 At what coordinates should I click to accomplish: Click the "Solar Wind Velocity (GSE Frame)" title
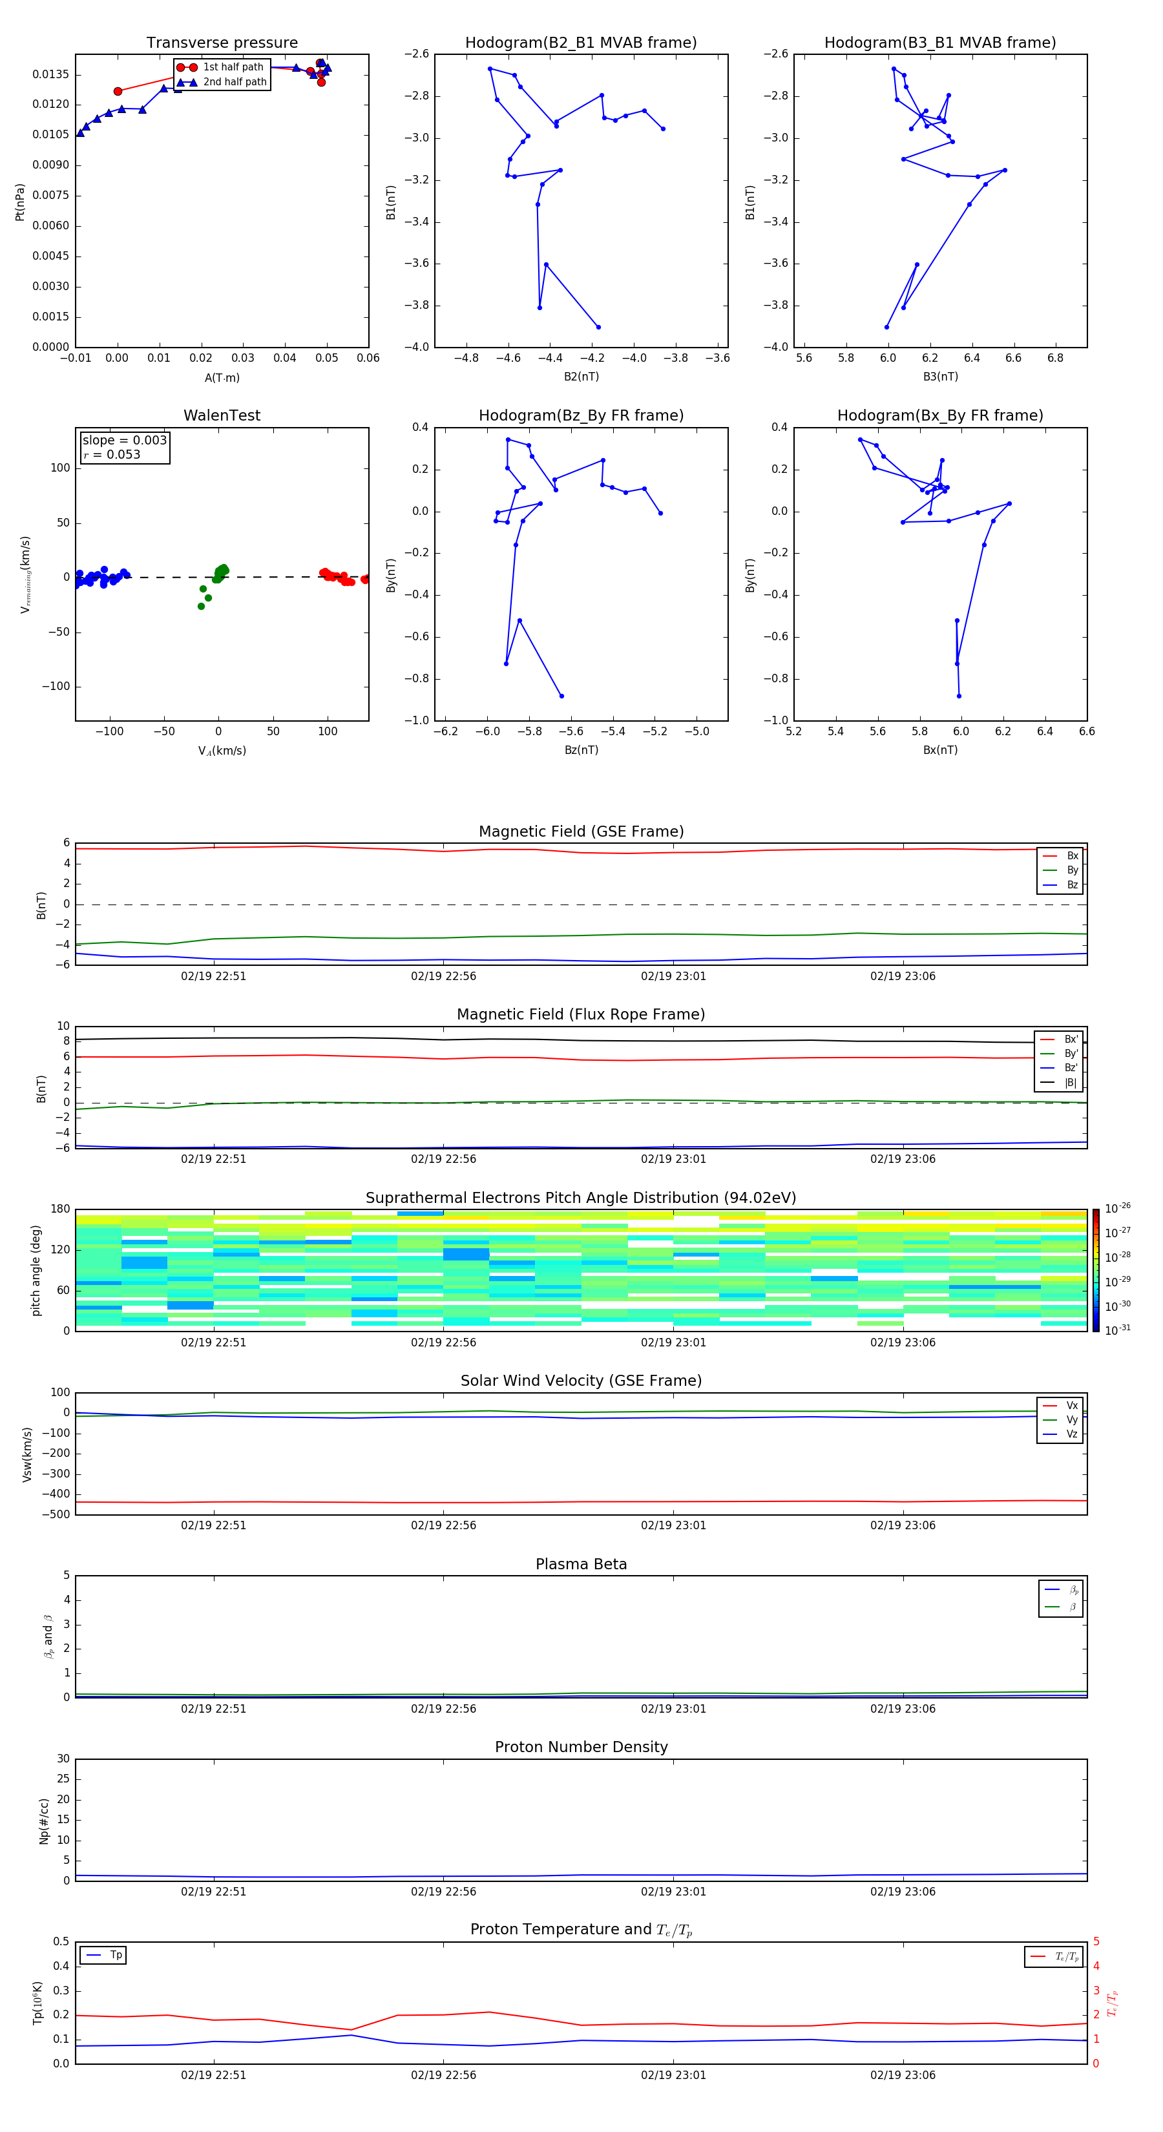coord(581,1381)
